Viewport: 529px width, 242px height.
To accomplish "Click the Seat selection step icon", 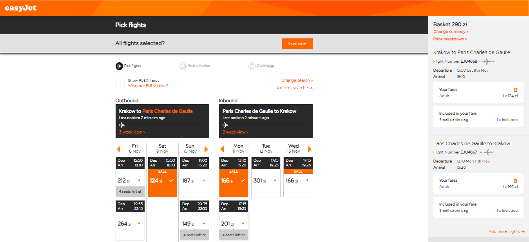I will click(183, 66).
